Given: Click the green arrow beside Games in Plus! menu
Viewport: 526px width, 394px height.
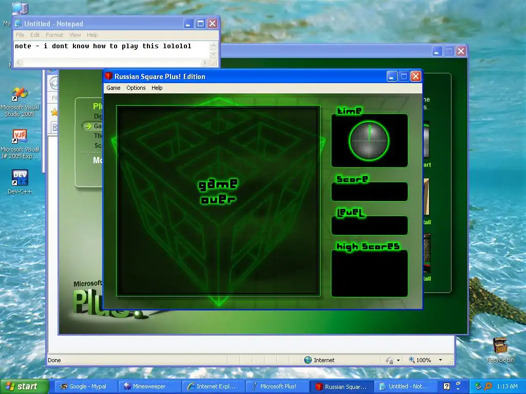Looking at the screenshot, I should click(x=88, y=126).
